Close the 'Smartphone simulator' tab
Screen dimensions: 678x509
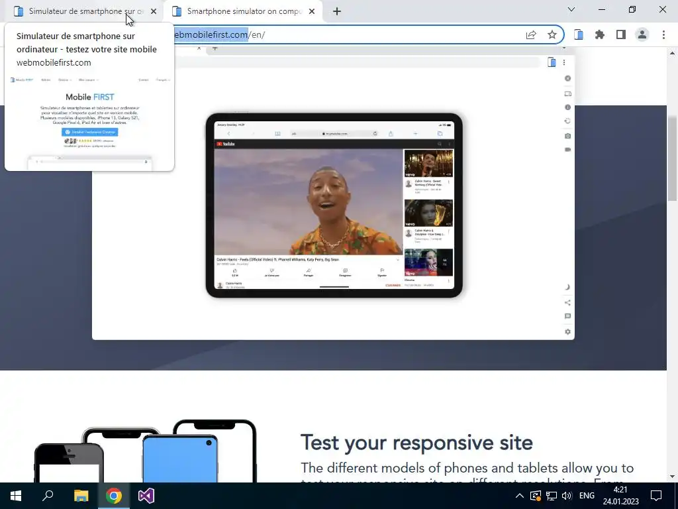point(312,12)
